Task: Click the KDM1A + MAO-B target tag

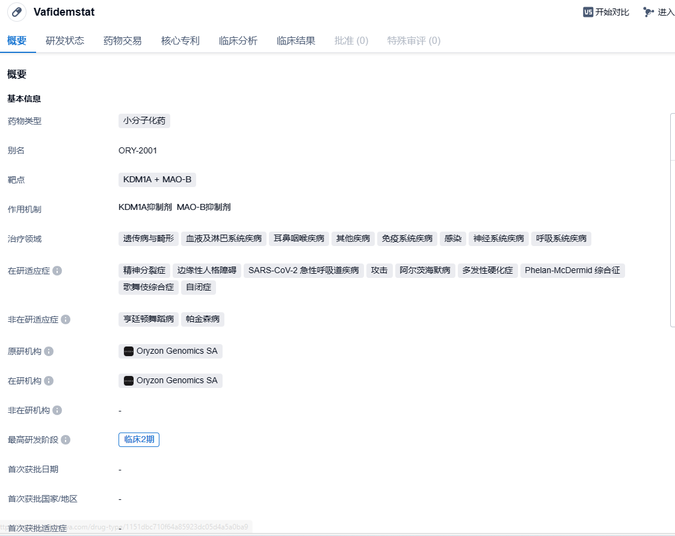Action: click(157, 180)
